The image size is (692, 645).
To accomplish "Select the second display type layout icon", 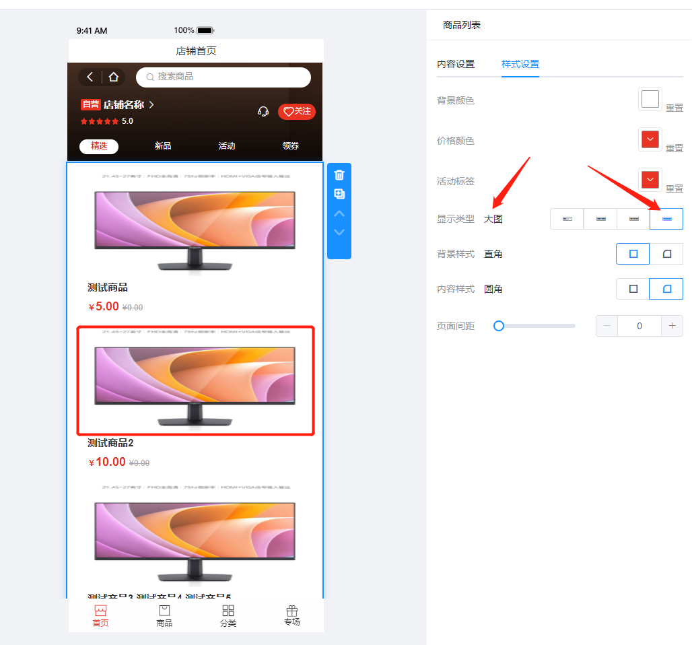I will coord(600,219).
